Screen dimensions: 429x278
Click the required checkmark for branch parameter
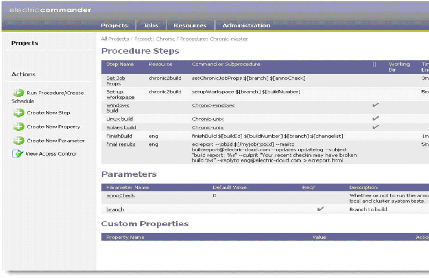pos(320,209)
